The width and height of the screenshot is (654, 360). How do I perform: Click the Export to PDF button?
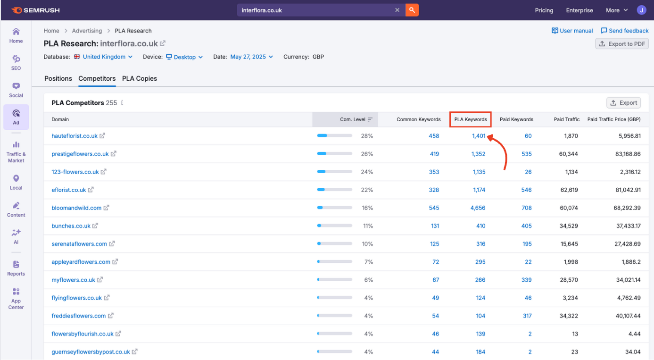622,44
